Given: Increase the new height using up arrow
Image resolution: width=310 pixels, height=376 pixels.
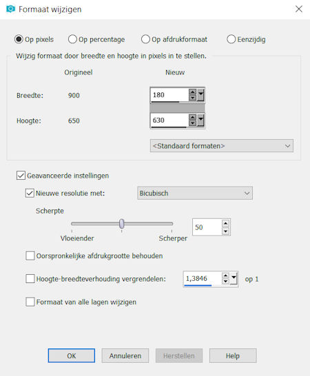Looking at the screenshot, I should click(x=192, y=117).
